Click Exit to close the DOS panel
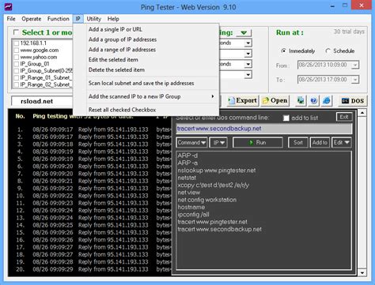 click(344, 117)
